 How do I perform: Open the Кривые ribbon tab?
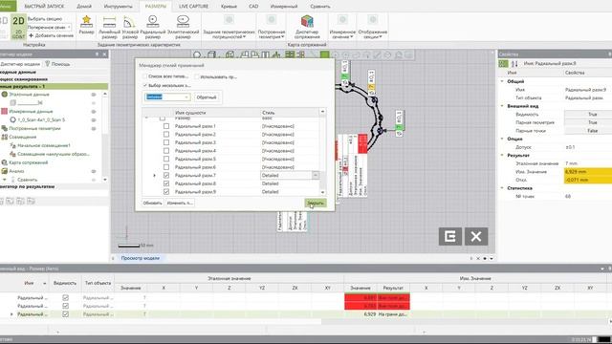[x=229, y=7]
